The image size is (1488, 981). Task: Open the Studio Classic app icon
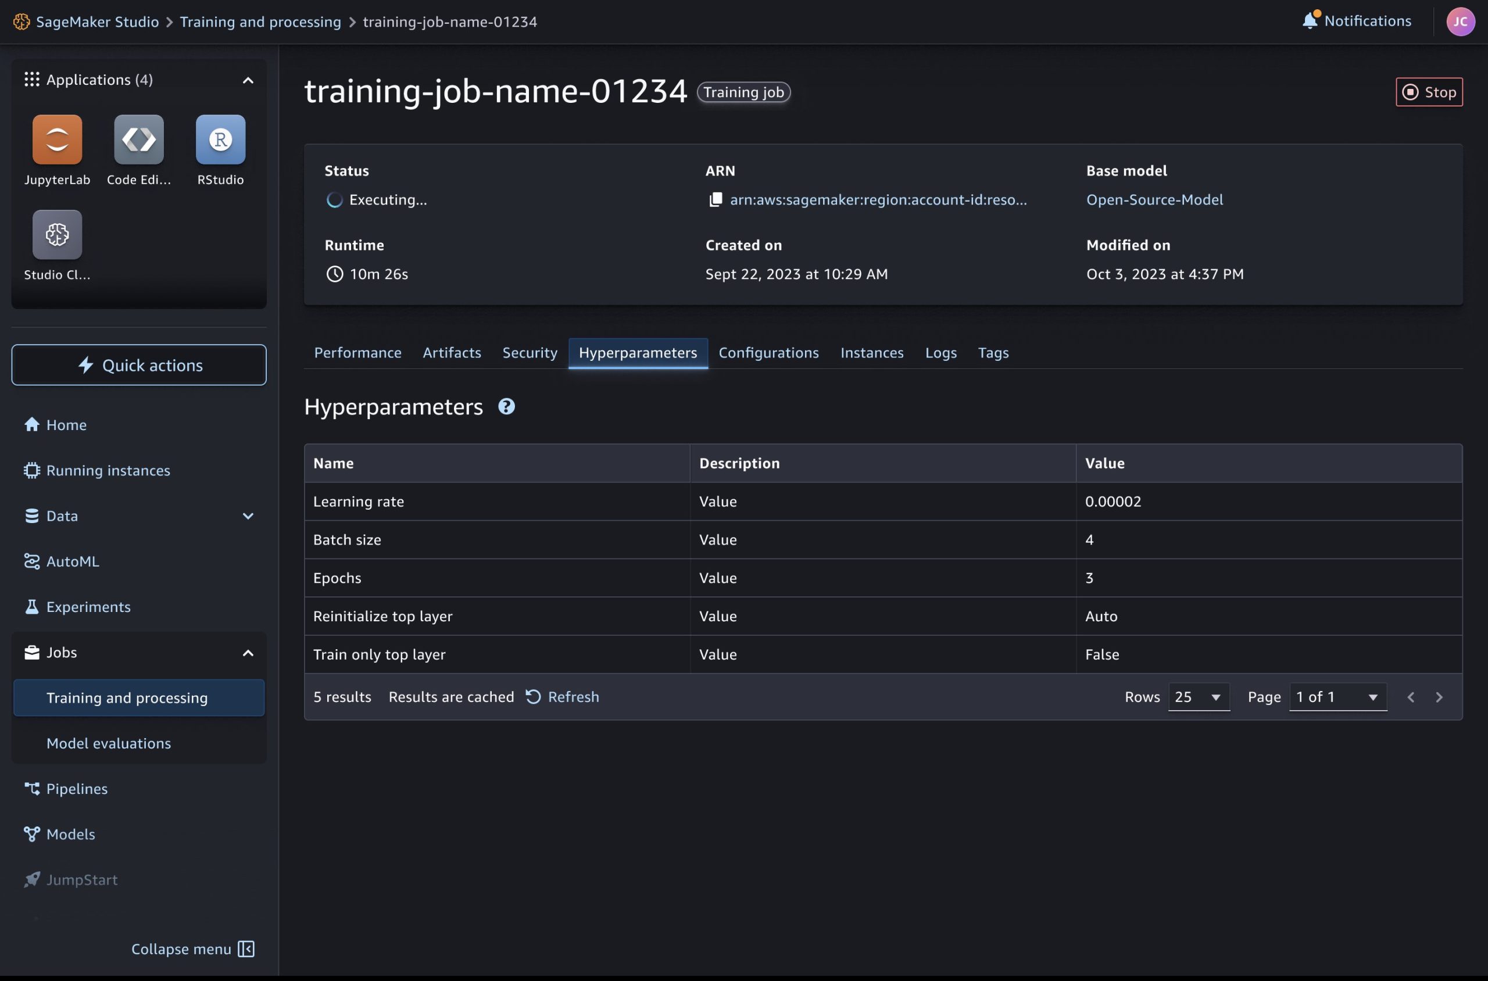coord(57,234)
